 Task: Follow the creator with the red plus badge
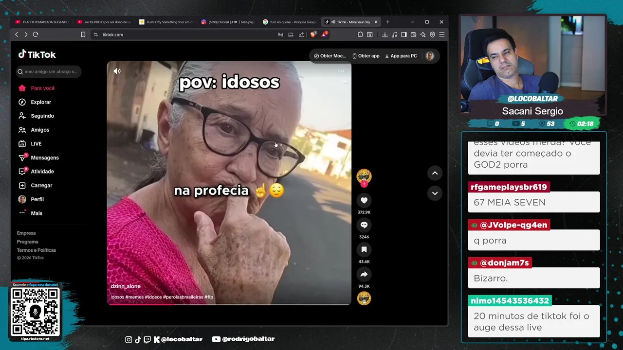tap(364, 184)
